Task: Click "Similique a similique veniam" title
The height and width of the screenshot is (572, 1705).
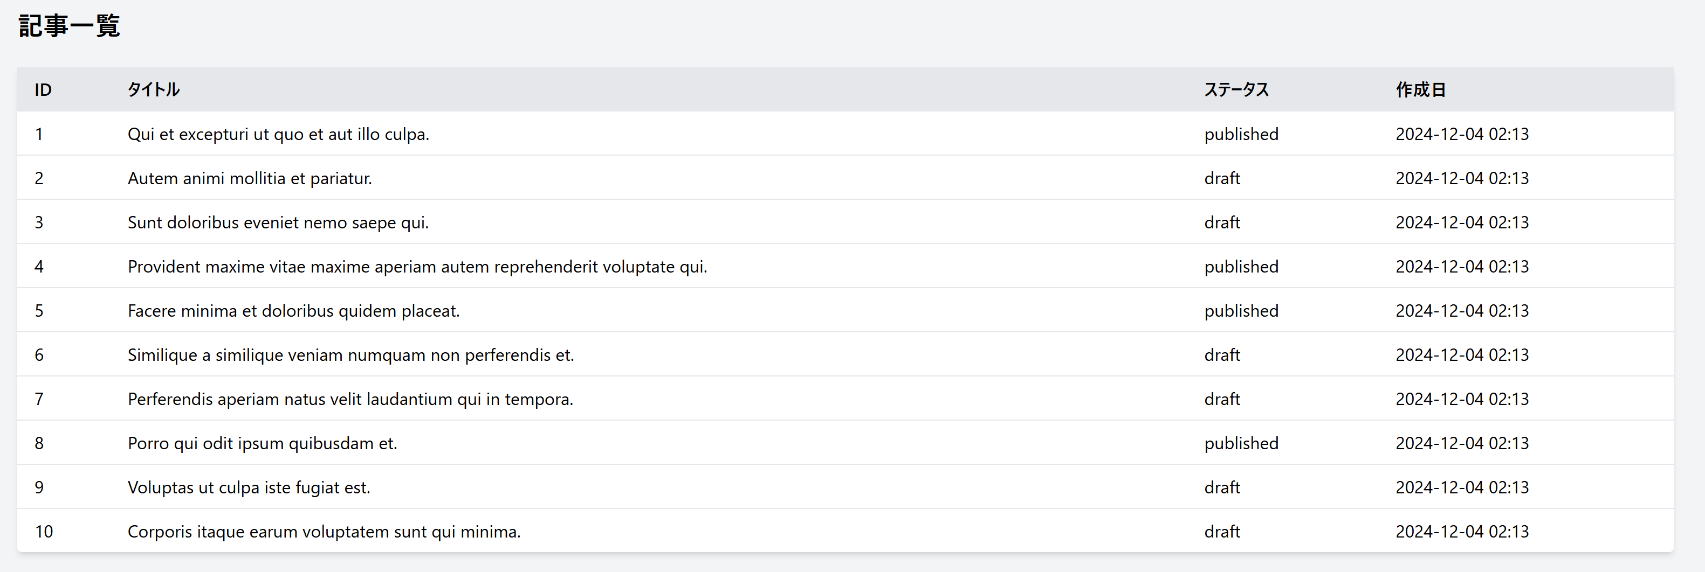Action: [350, 355]
